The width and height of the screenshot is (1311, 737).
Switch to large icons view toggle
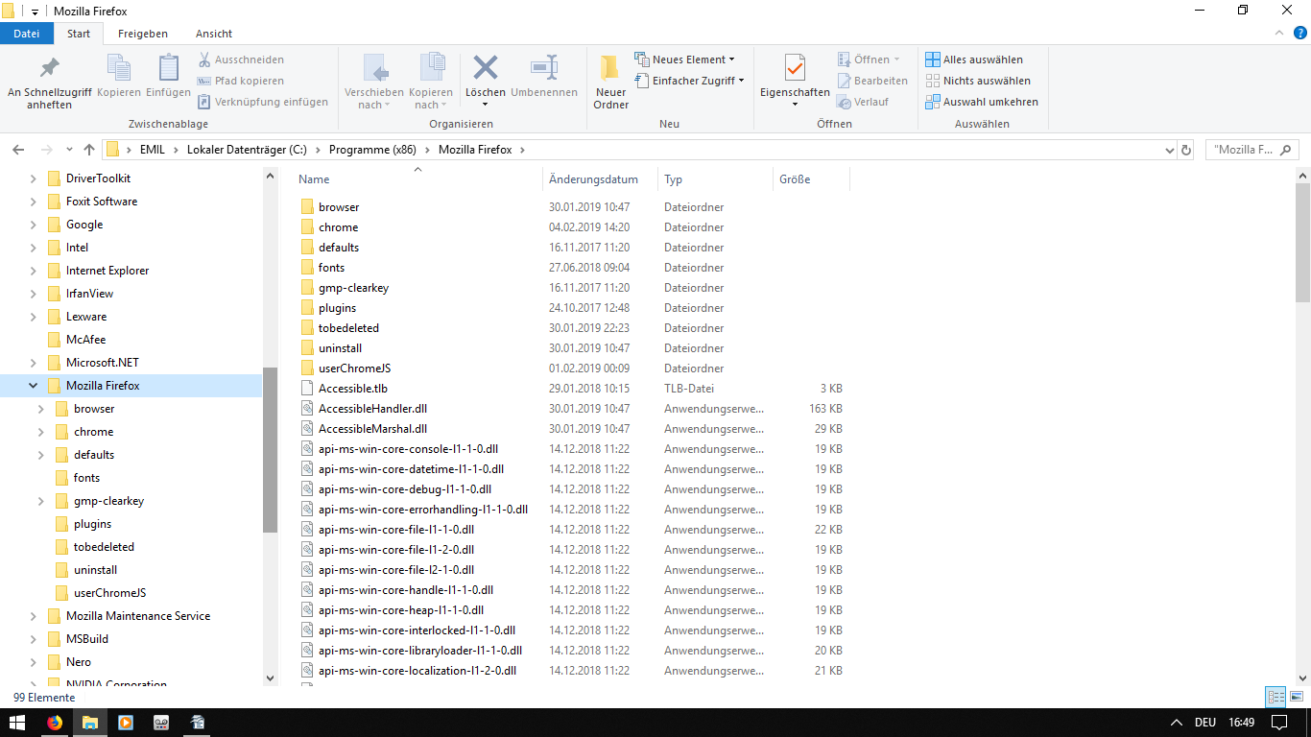click(1297, 698)
